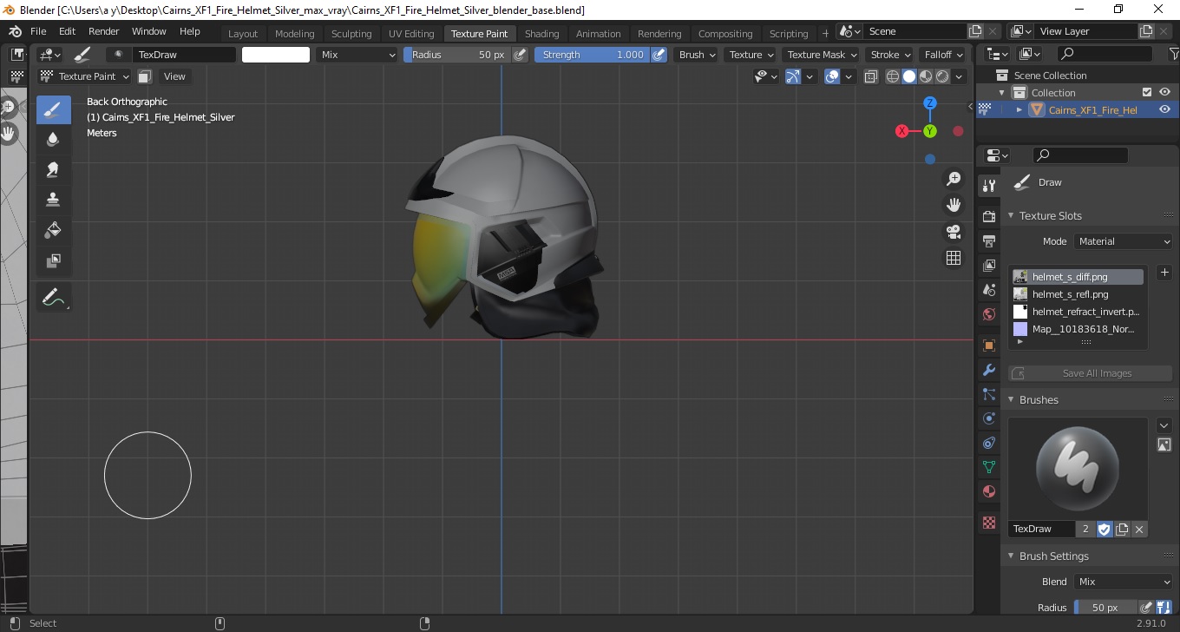Select the Smear tool
This screenshot has height=632, width=1180.
pos(53,169)
